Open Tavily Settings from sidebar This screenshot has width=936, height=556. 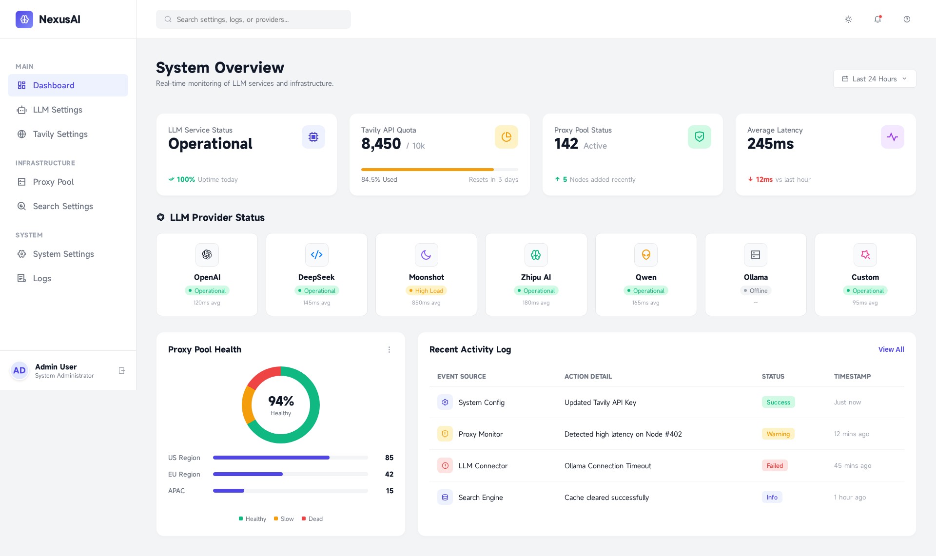pos(60,134)
